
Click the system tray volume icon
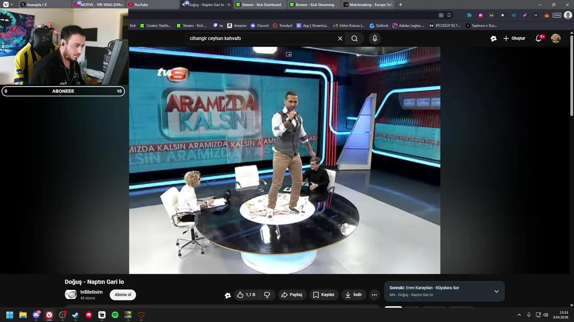coord(546,315)
